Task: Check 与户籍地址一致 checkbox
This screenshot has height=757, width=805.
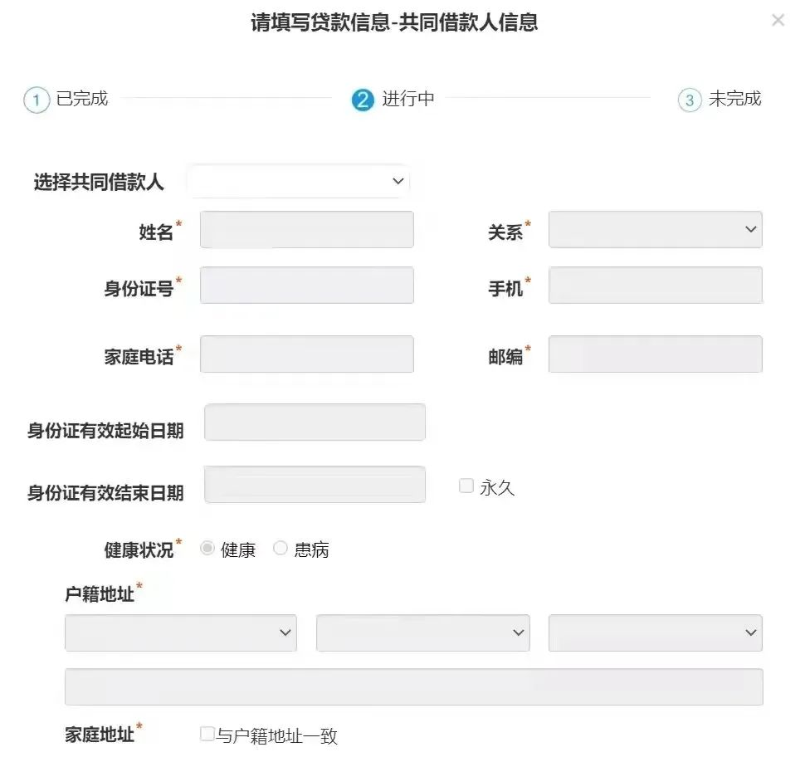Action: pyautogui.click(x=207, y=734)
